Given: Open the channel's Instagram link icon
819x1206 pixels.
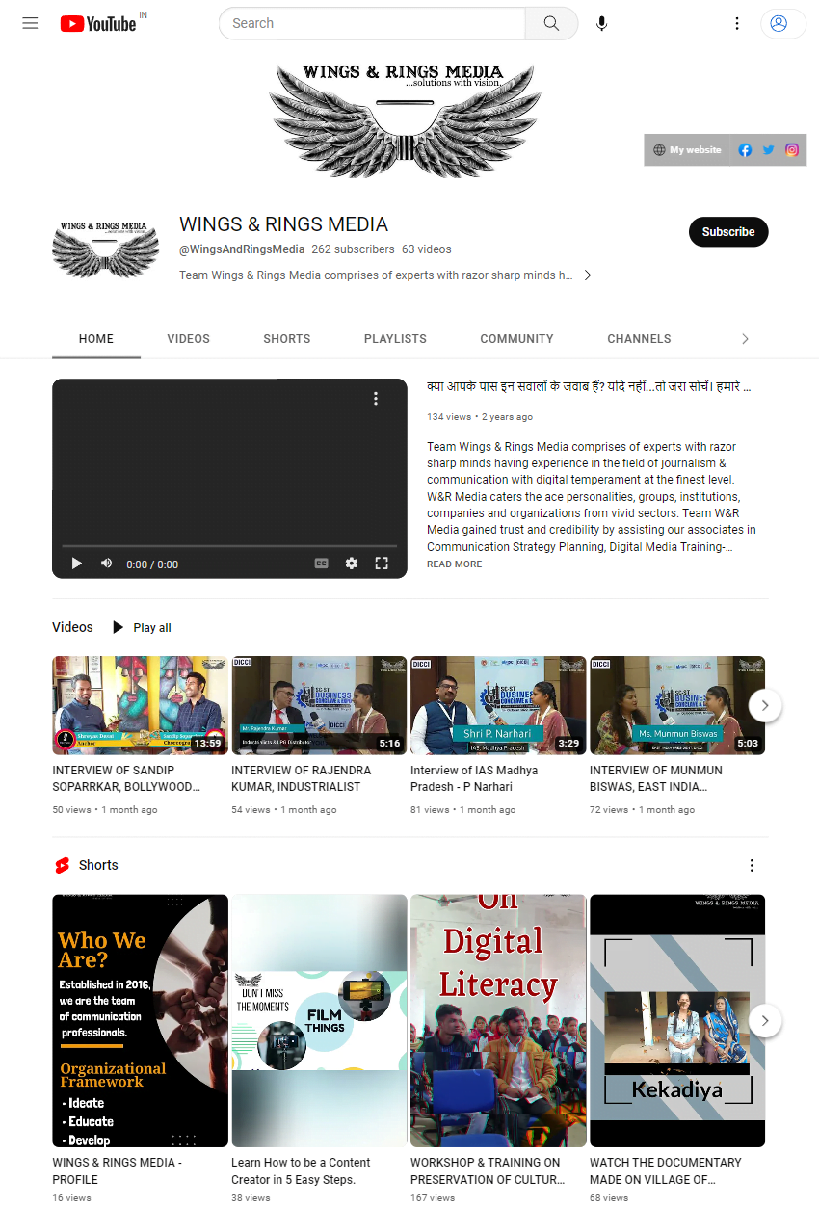Looking at the screenshot, I should (x=791, y=150).
